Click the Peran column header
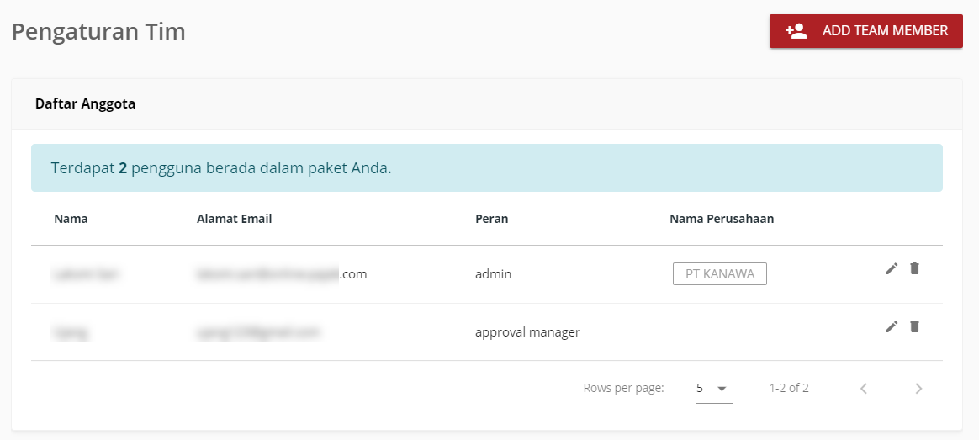This screenshot has height=440, width=979. tap(491, 219)
